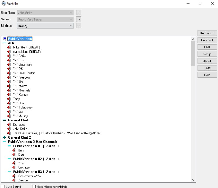Viewport: 218px width, 188px height.
Task: Click the server computer icon beside PublicVent.com
Action: [x=5, y=39]
